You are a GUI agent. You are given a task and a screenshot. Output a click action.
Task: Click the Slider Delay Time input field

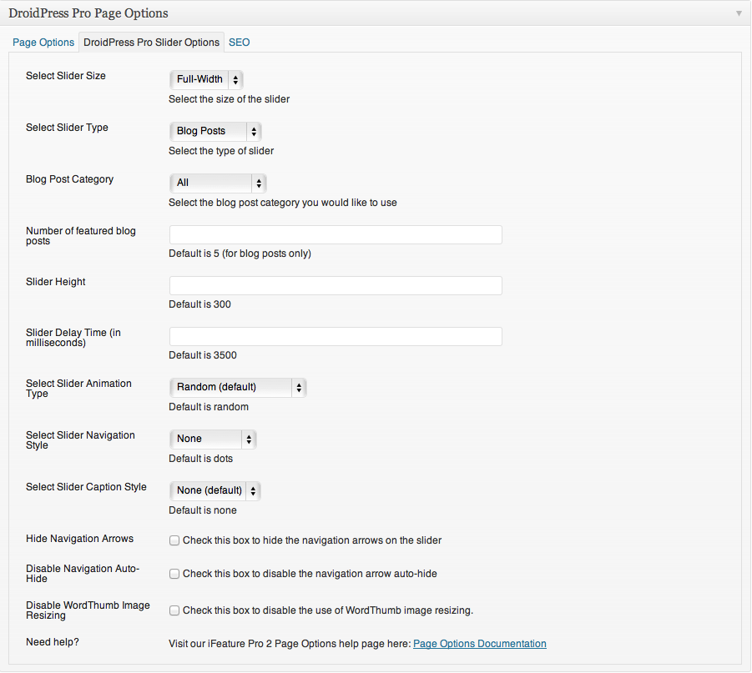point(336,337)
